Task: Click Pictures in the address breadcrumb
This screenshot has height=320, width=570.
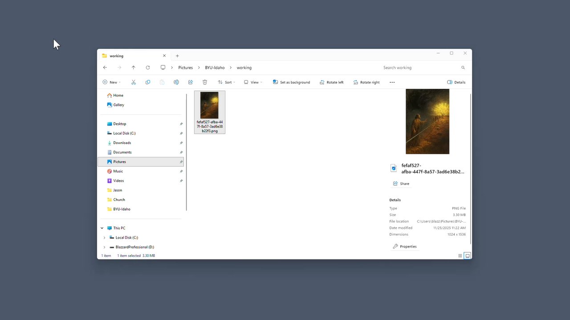Action: (x=186, y=68)
